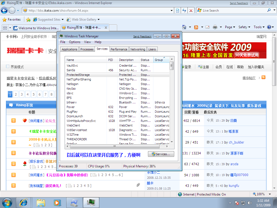Click the Stop loading icon
The width and height of the screenshot is (277, 208).
coord(191,11)
